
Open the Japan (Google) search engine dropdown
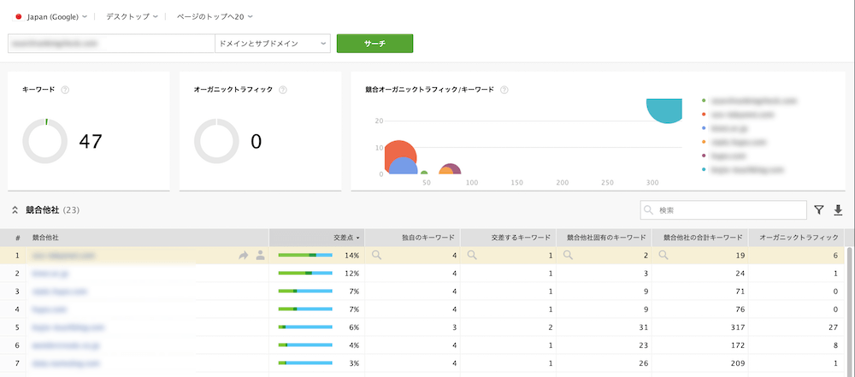[52, 17]
